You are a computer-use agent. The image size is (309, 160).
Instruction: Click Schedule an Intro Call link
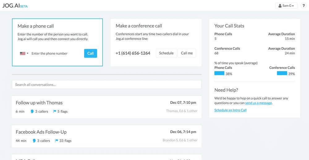click(x=231, y=110)
